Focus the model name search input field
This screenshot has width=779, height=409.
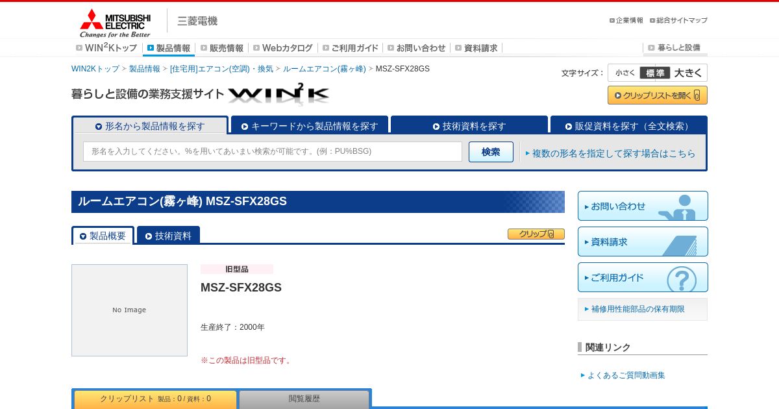point(273,151)
